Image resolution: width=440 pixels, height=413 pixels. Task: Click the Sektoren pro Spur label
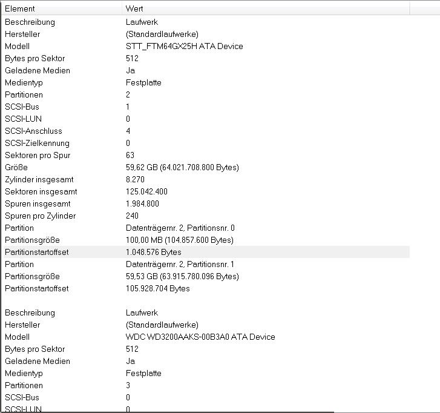click(x=38, y=155)
